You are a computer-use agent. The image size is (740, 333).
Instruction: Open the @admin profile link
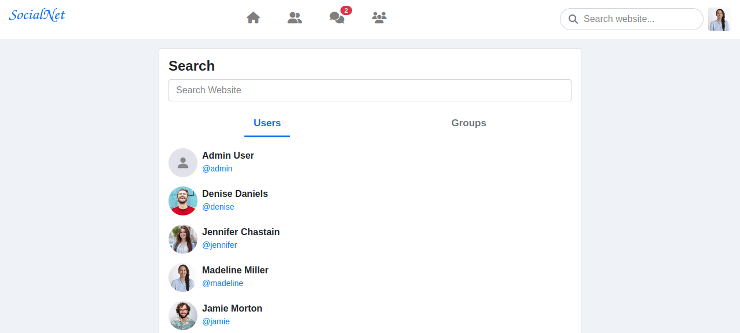217,169
